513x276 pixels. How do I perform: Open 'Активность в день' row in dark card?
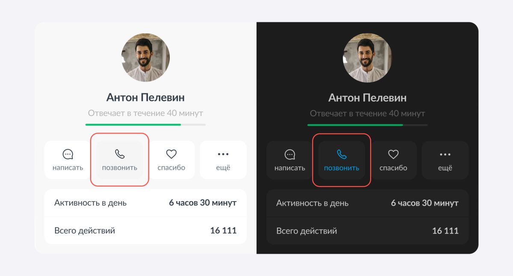pyautogui.click(x=367, y=203)
